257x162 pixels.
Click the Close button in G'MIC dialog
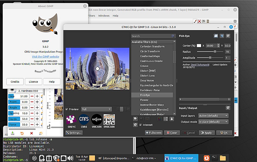coord(172,133)
